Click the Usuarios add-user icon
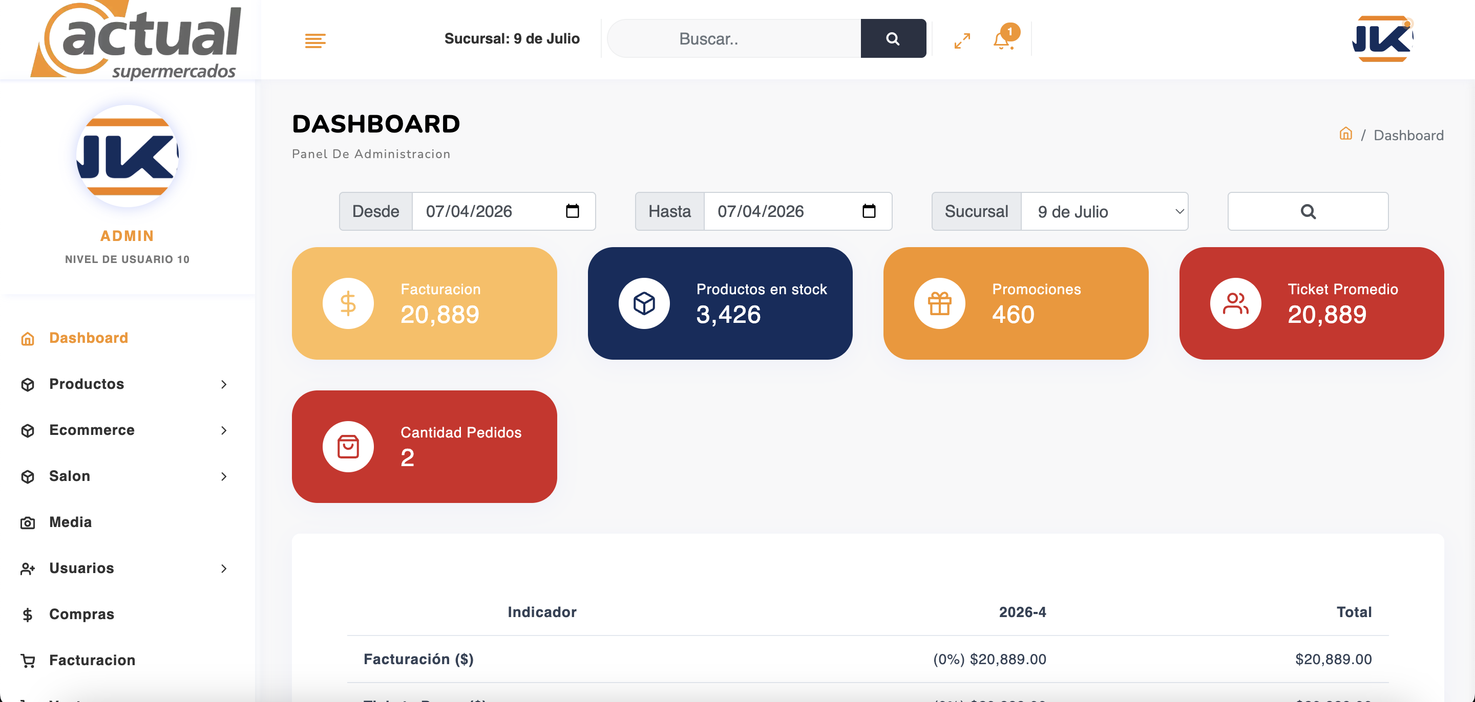 (x=28, y=568)
